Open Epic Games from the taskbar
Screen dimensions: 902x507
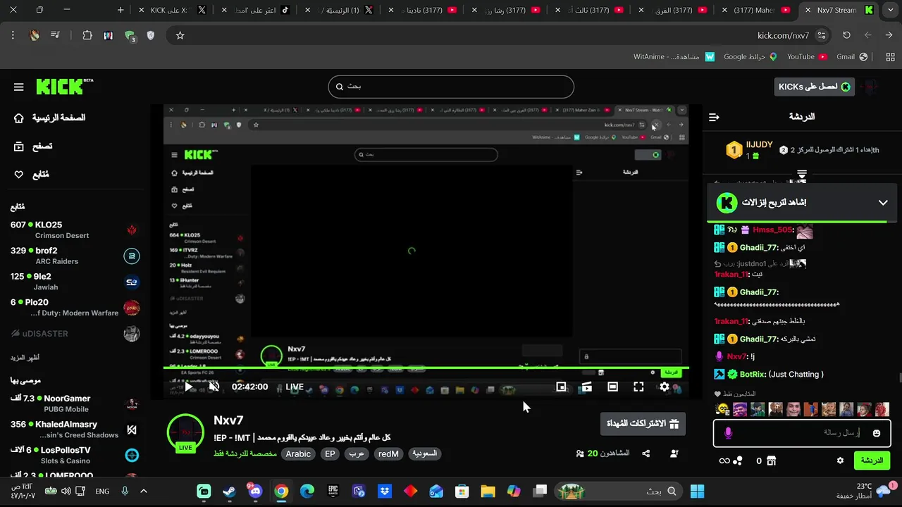333,491
